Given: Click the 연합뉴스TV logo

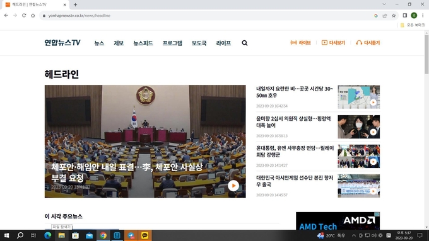Looking at the screenshot, I should point(62,43).
